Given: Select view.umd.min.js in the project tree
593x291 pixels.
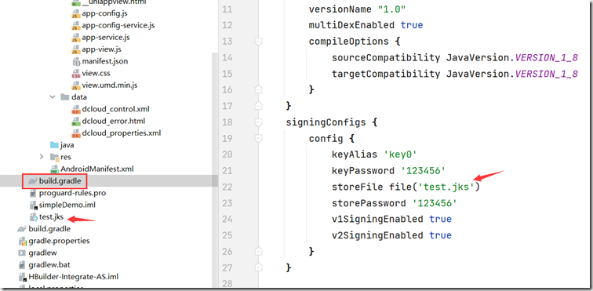Looking at the screenshot, I should click(x=110, y=85).
